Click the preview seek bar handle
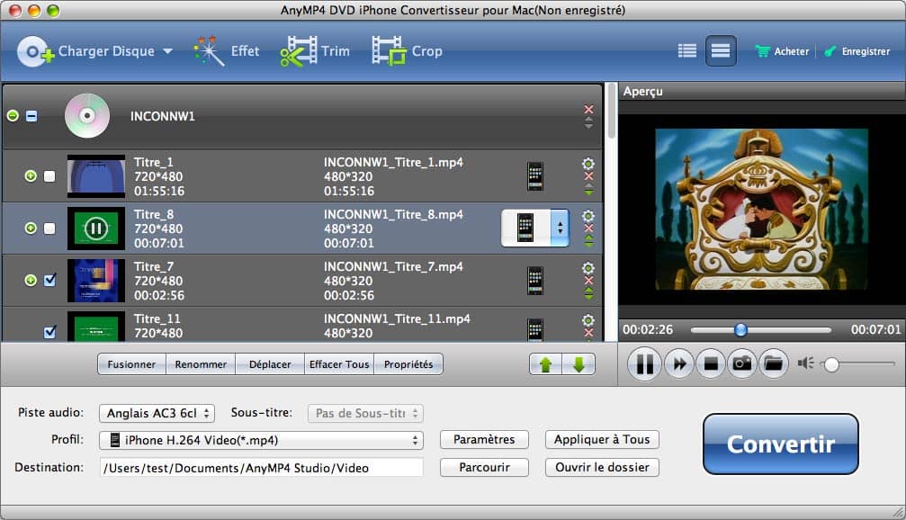 [x=740, y=330]
